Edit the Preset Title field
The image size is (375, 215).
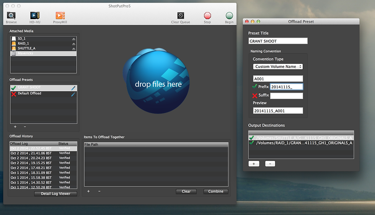pyautogui.click(x=278, y=41)
